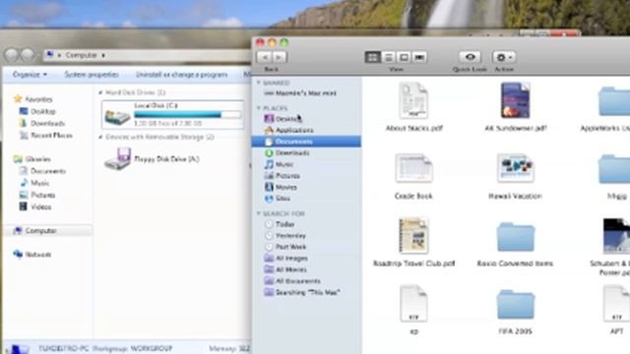
Task: Select the Floppy Disk Drive (A:)
Action: tap(153, 159)
